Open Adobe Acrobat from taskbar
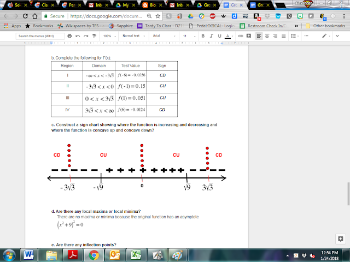Viewport: 350px width, 262px height. click(x=72, y=255)
